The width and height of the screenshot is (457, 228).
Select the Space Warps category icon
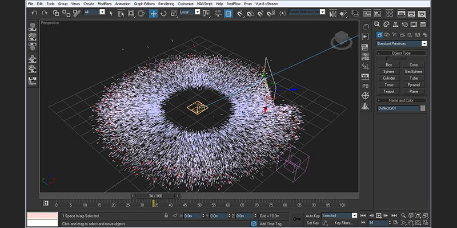pos(418,35)
